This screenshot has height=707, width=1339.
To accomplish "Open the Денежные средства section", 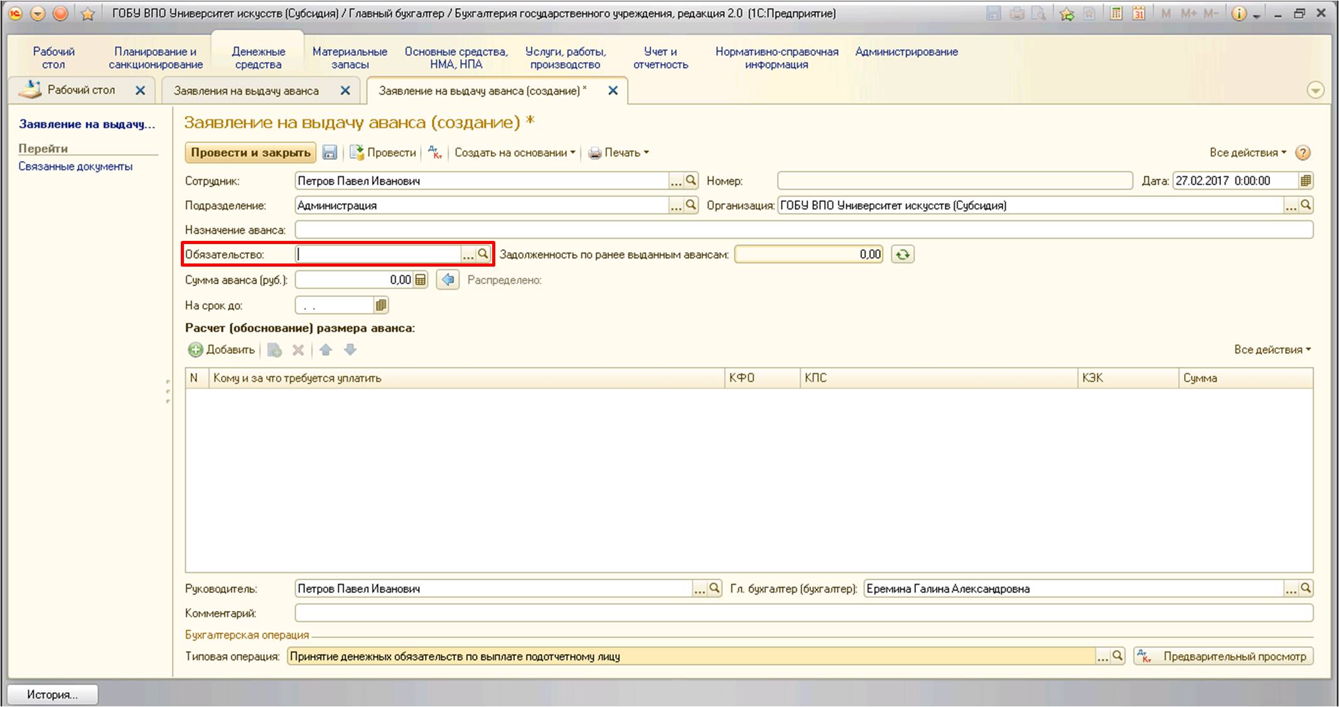I will click(258, 58).
